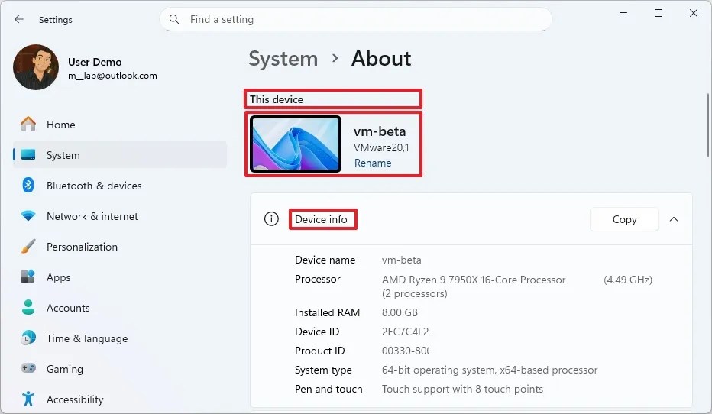
Task: Open Gaming settings
Action: coord(120,369)
